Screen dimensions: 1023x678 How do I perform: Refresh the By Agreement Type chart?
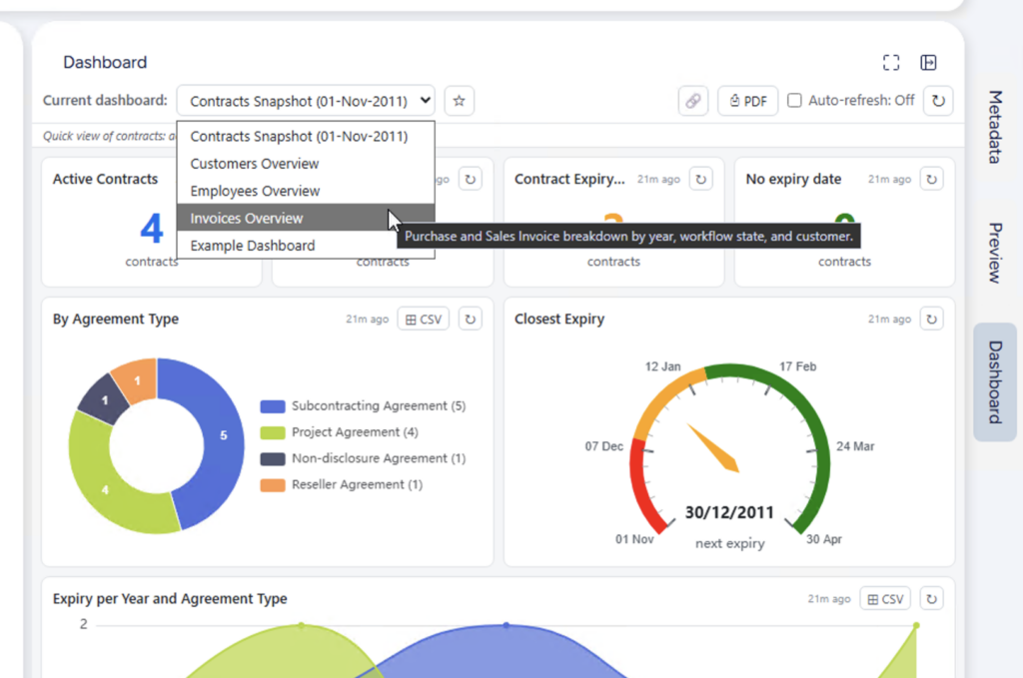pos(471,320)
